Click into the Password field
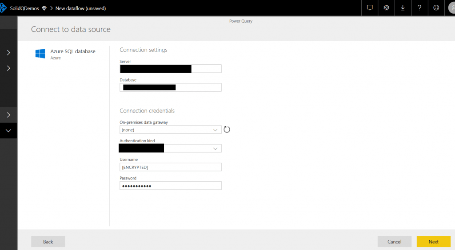 (x=170, y=186)
